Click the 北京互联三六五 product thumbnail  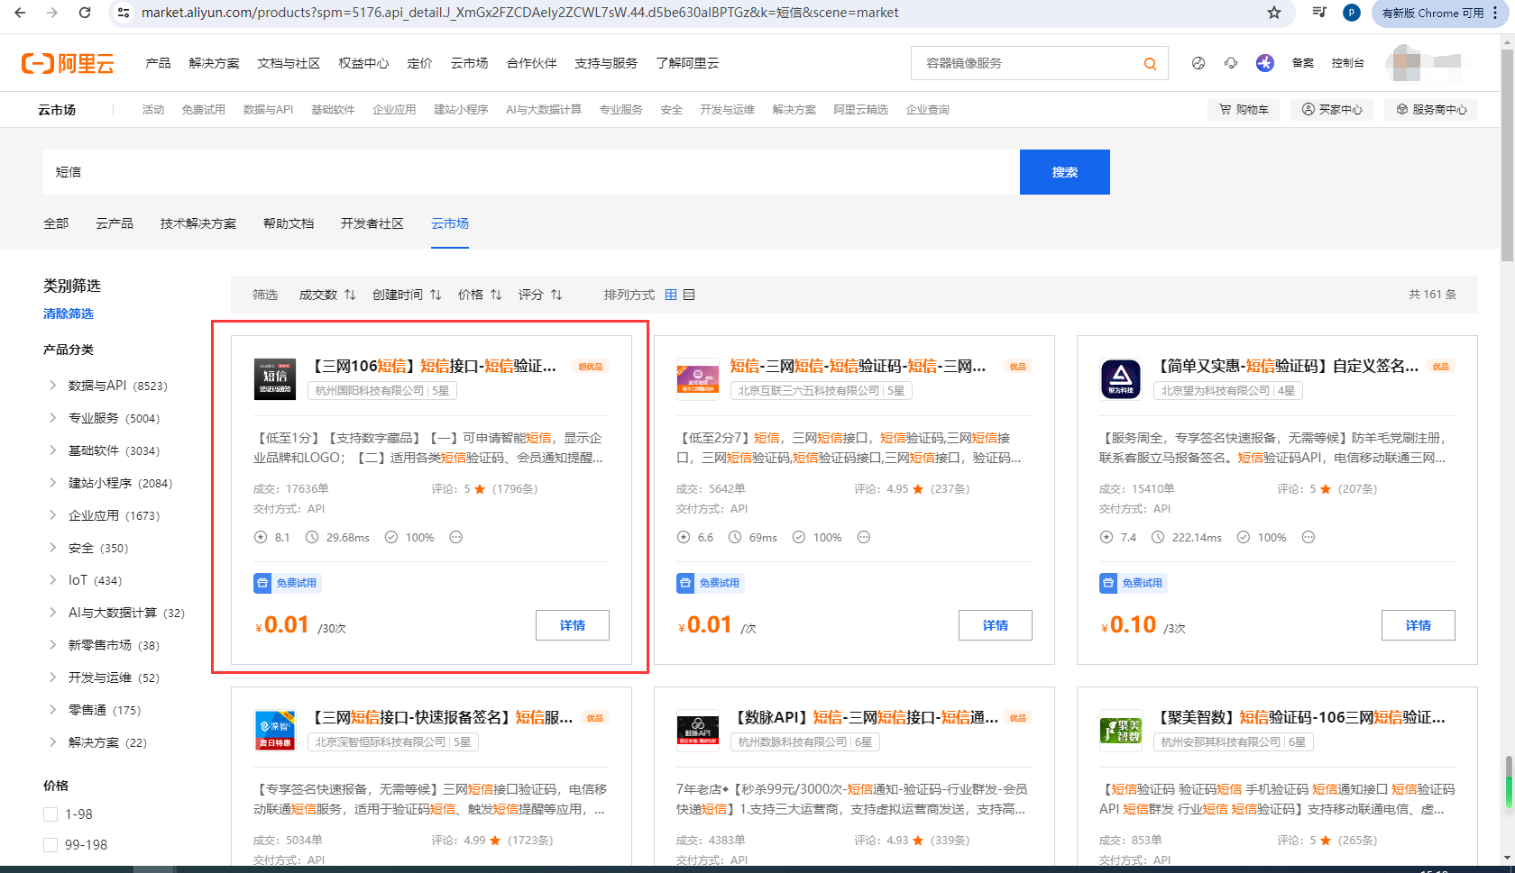[x=697, y=378]
